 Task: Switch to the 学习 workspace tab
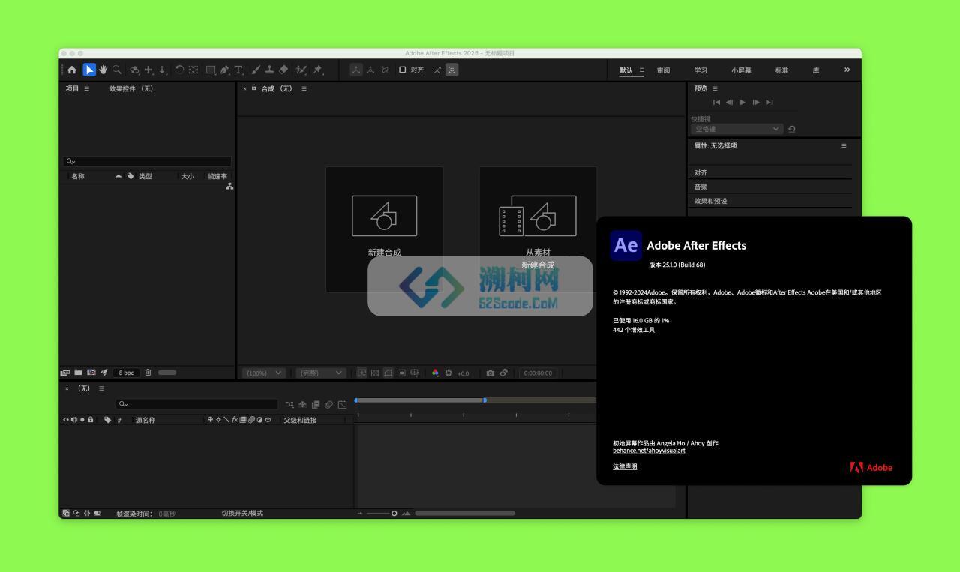click(700, 70)
